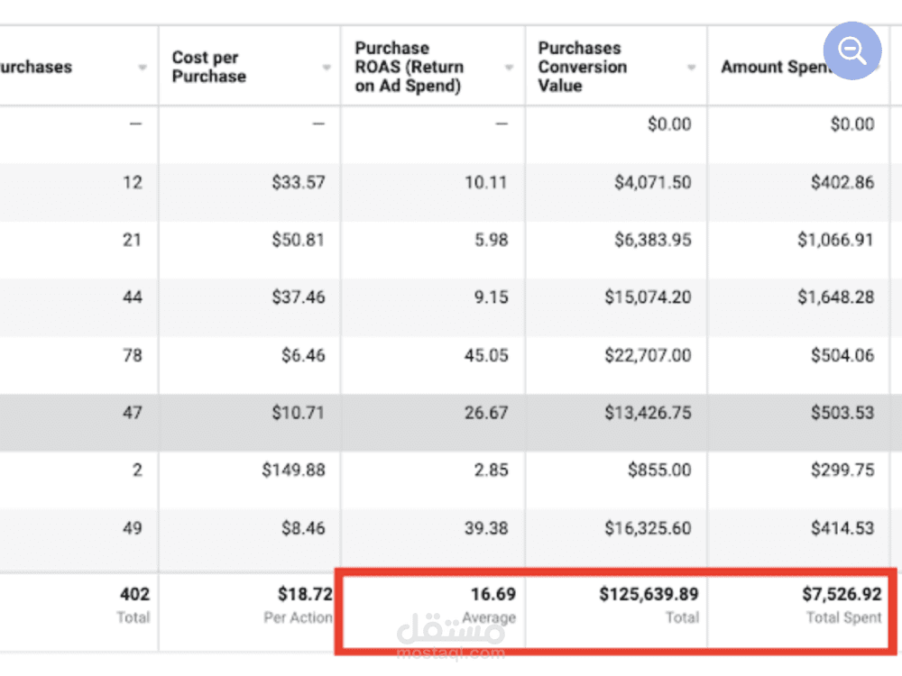This screenshot has height=676, width=902.
Task: Sort by the Cost per Purchase header
Action: pyautogui.click(x=209, y=67)
